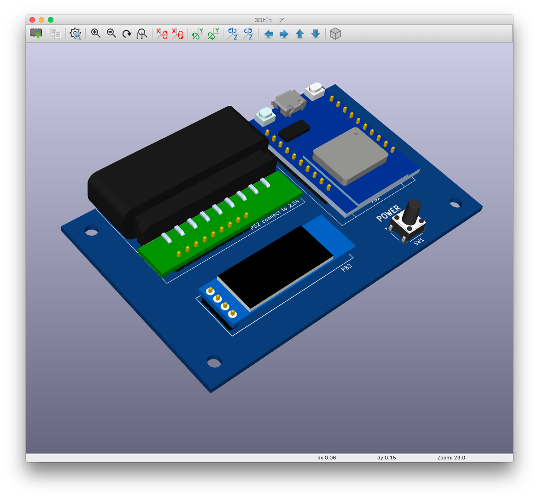The width and height of the screenshot is (539, 499).
Task: Click the reload board icon
Action: [36, 33]
